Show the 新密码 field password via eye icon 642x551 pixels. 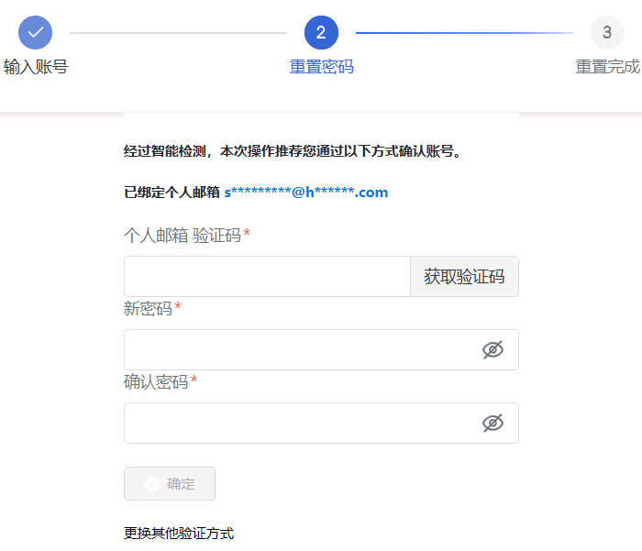493,349
